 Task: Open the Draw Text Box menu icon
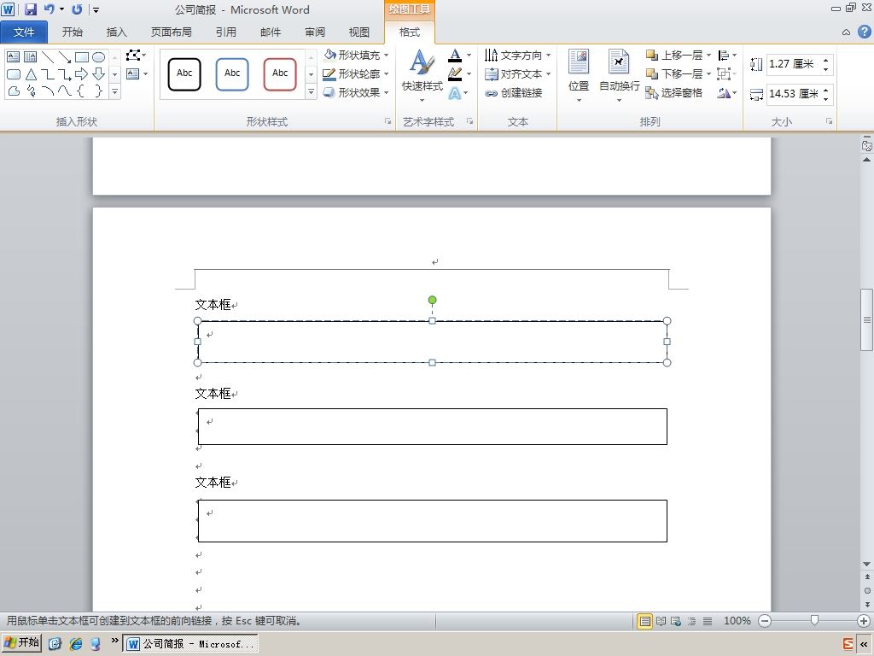(x=137, y=73)
